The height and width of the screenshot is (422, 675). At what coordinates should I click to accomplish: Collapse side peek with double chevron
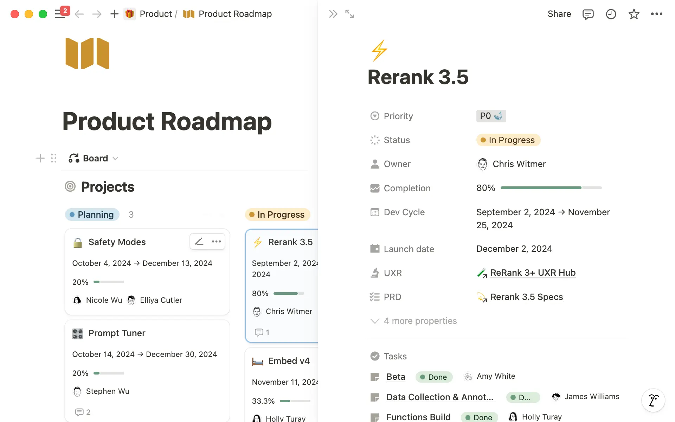(x=333, y=14)
